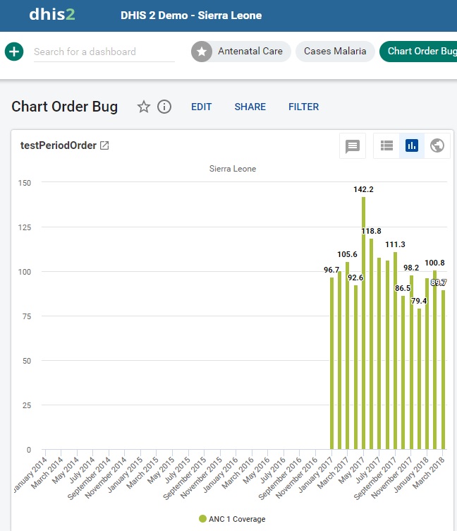
Task: Click the bar labeled 96.7
Action: tap(331, 363)
